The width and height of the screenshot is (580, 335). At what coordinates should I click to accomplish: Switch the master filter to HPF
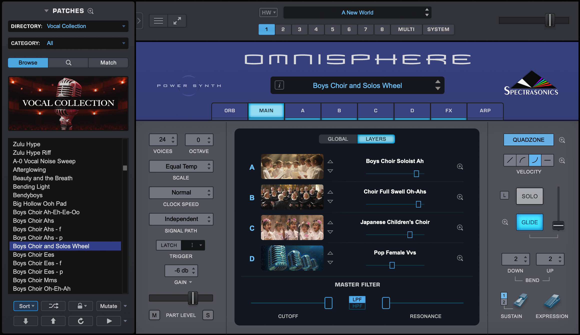point(357,306)
